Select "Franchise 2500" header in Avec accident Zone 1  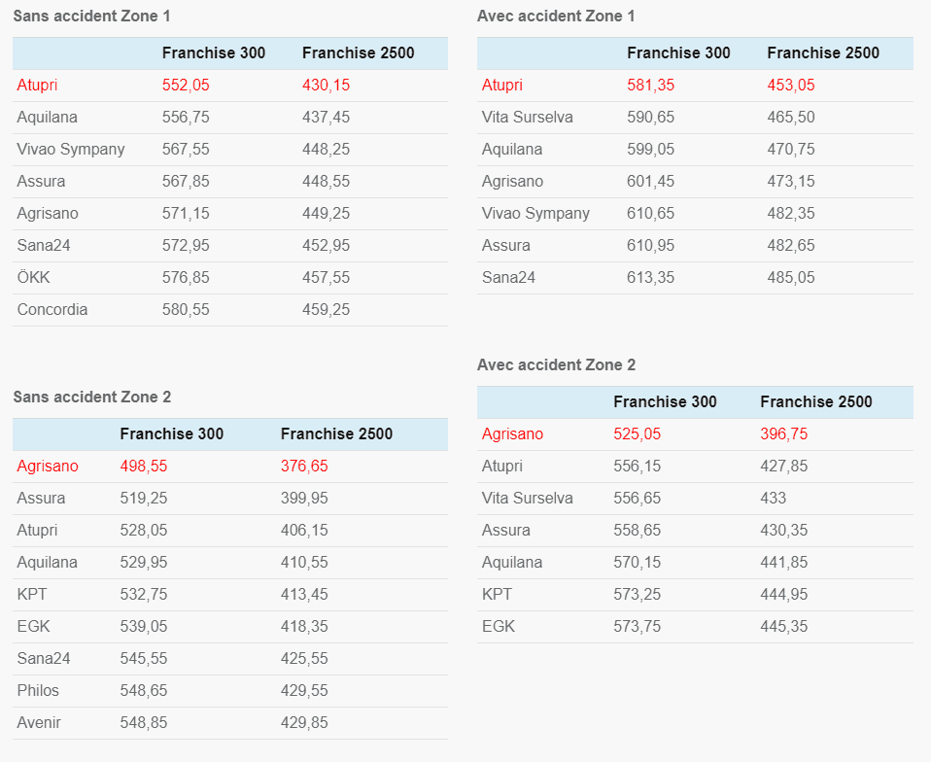pos(823,52)
